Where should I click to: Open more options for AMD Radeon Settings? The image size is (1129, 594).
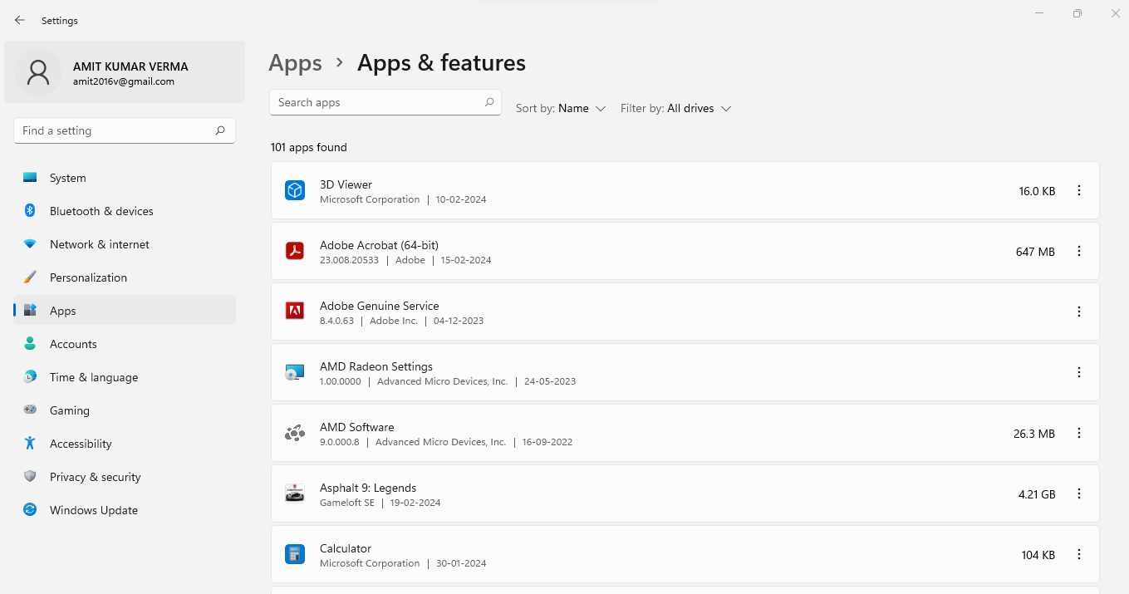point(1079,372)
